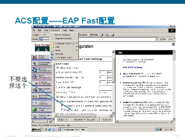Open Active master key TTL unit dropdown

tap(110, 72)
